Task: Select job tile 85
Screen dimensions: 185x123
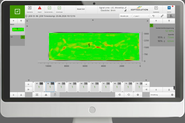Action: tap(61, 87)
